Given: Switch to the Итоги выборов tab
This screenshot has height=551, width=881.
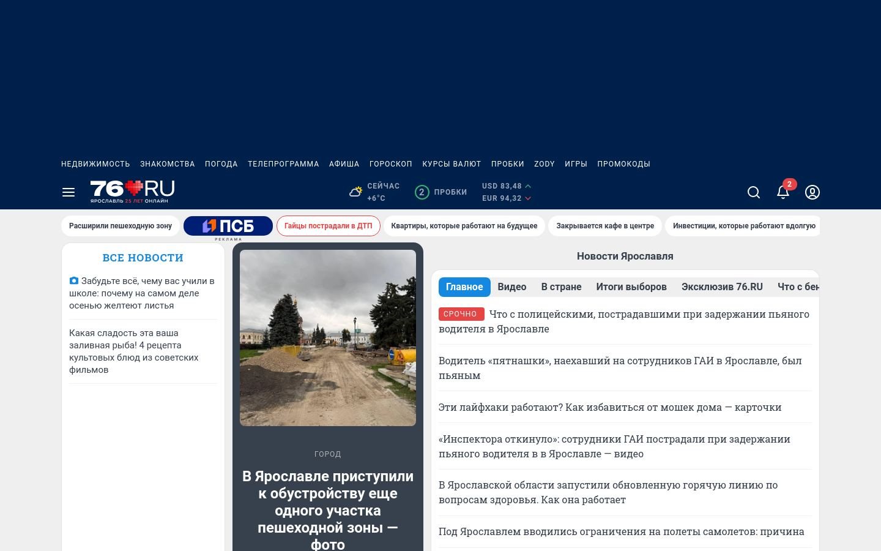Looking at the screenshot, I should pyautogui.click(x=631, y=287).
